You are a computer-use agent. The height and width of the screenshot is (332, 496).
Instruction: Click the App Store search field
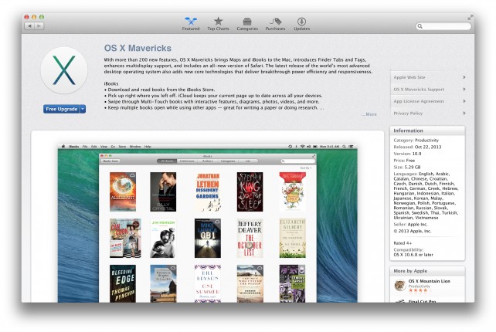click(x=443, y=26)
